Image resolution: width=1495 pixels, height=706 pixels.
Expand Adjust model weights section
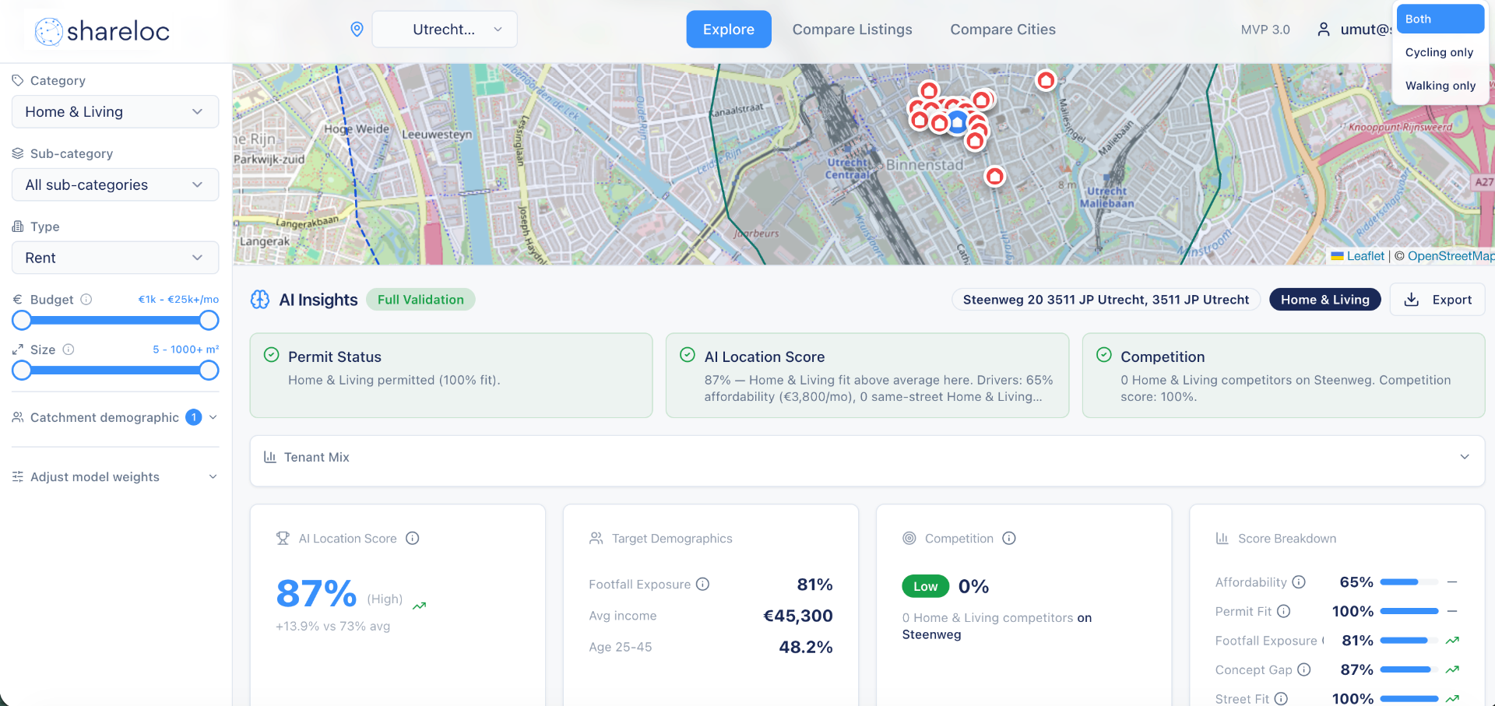pos(115,476)
